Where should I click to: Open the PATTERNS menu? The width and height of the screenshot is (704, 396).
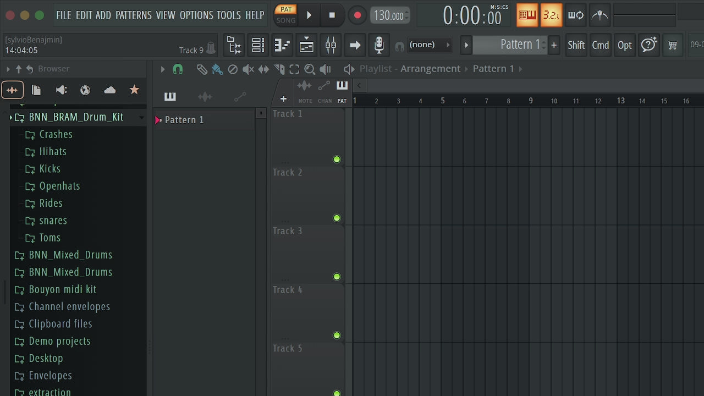(x=134, y=15)
